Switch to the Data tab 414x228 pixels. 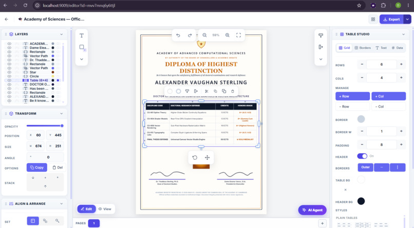397,48
